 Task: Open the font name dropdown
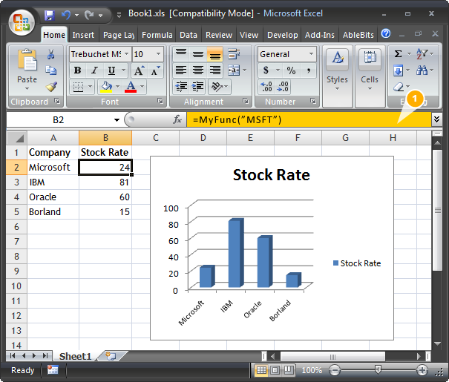[126, 54]
